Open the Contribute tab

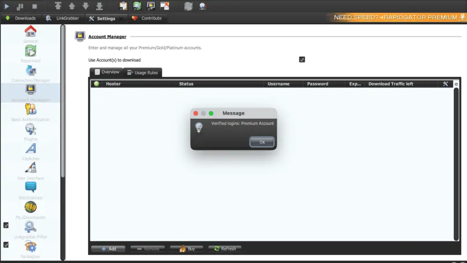click(147, 18)
